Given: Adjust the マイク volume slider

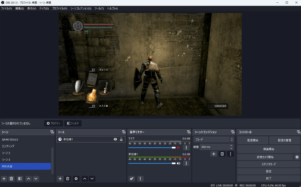Looking at the screenshot, I should coord(152,148).
